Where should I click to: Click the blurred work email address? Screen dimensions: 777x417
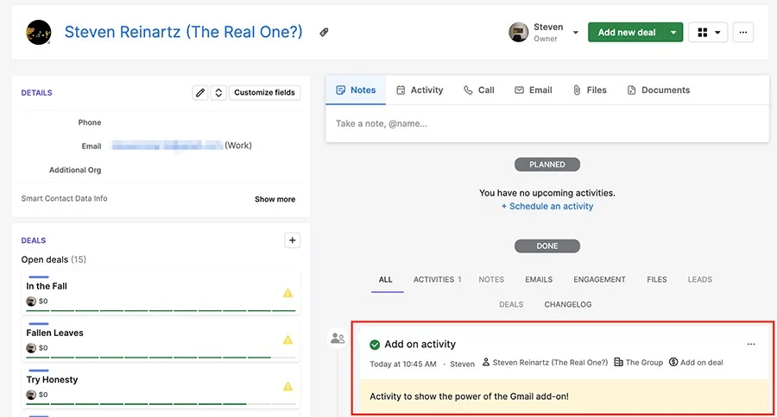tap(167, 146)
